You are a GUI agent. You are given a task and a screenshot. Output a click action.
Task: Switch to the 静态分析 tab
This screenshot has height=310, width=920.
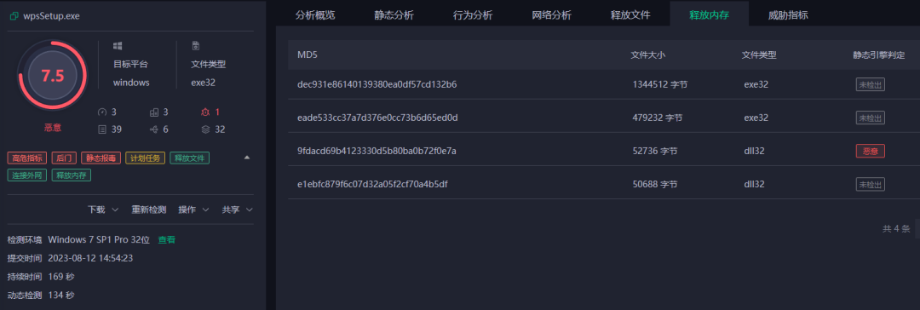point(394,15)
